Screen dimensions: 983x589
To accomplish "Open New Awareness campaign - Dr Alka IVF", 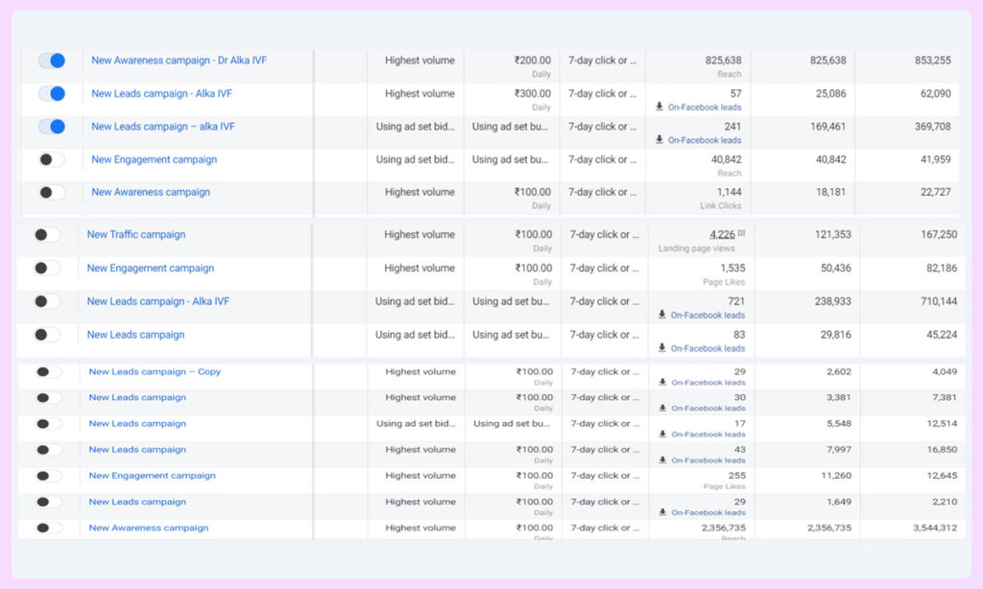I will click(179, 60).
